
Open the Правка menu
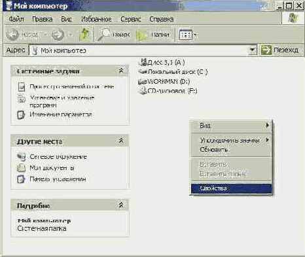pyautogui.click(x=42, y=19)
